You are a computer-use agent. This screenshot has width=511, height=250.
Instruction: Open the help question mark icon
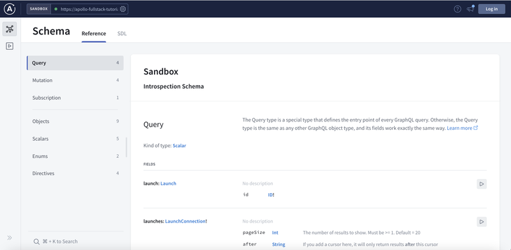coord(457,9)
